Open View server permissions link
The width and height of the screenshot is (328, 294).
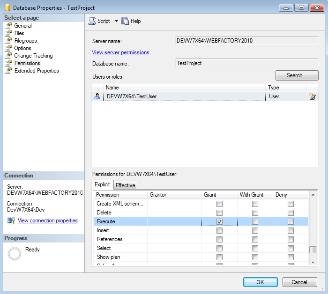click(x=120, y=52)
